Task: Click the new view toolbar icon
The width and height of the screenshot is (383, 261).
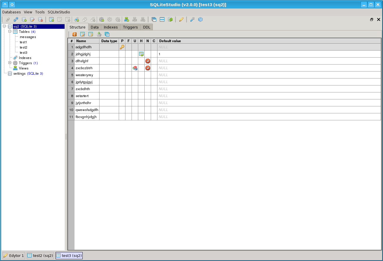Action: [127, 19]
